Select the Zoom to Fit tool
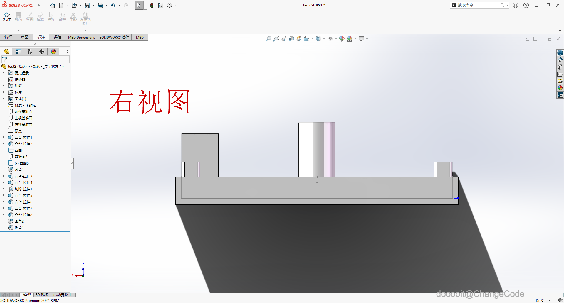Viewport: 564px width, 303px height. (x=269, y=38)
